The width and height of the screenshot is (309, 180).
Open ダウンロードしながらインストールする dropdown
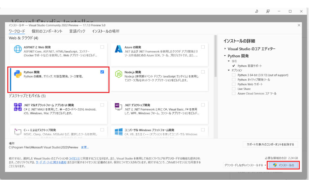pyautogui.click(x=245, y=165)
